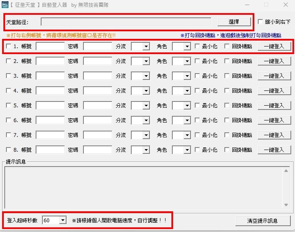
Task: Tick the account checkbox for row 3
Action: 8,76
